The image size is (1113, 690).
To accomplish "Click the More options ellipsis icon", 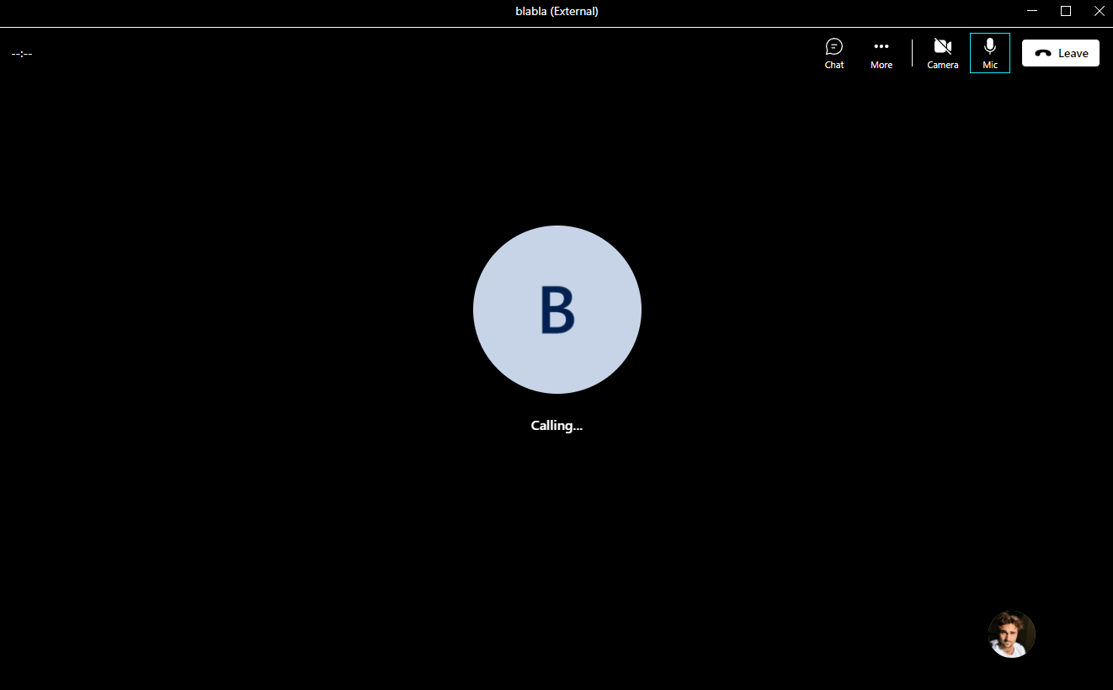I will (881, 46).
